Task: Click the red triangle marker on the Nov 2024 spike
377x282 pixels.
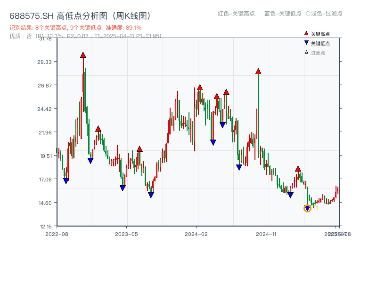Action: click(258, 71)
